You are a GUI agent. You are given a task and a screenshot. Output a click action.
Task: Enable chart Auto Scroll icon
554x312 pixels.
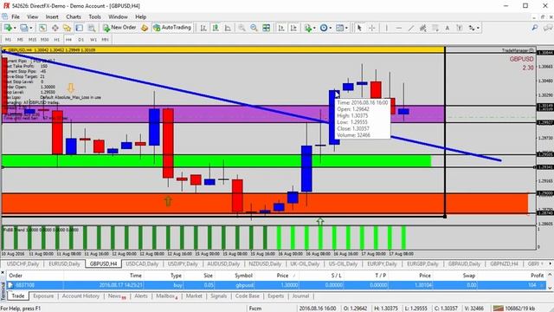pos(281,28)
